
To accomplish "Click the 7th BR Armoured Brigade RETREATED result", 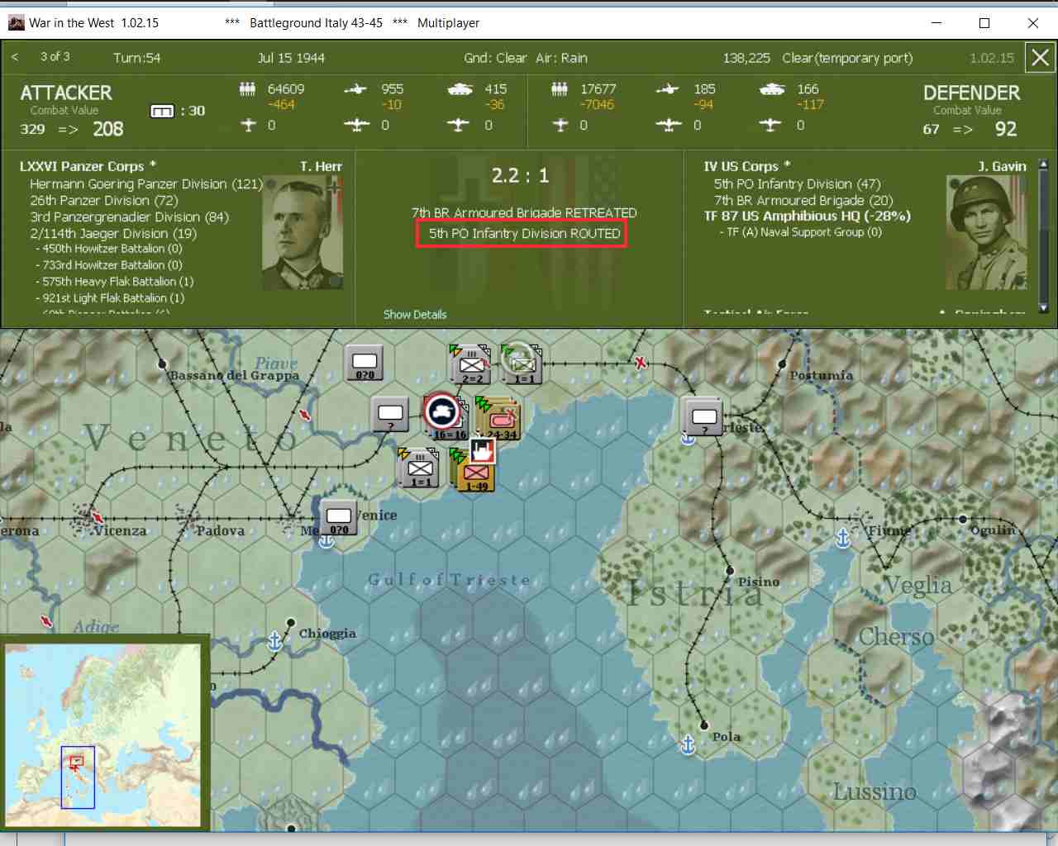I will pyautogui.click(x=524, y=213).
